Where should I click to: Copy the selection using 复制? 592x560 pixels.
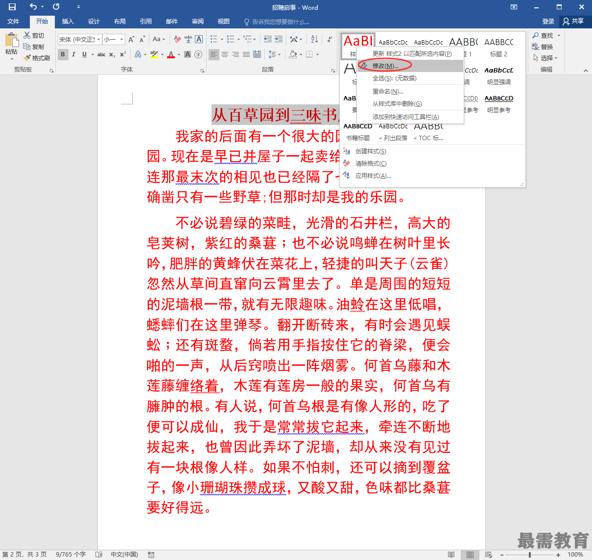[x=34, y=47]
